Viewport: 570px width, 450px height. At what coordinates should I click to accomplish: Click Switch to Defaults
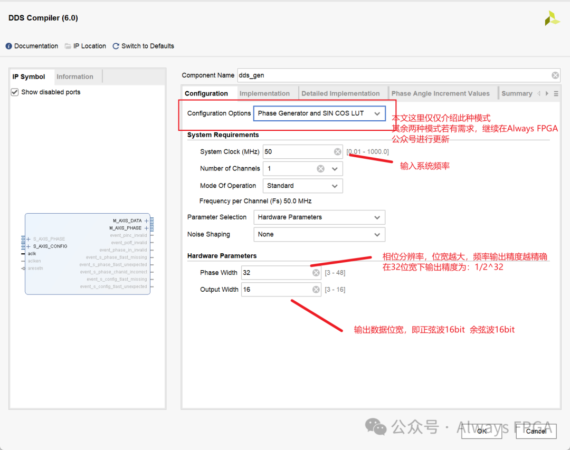tap(148, 46)
